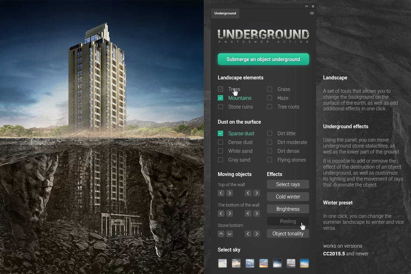Choose the first sky thumbnail on the left

[222, 263]
